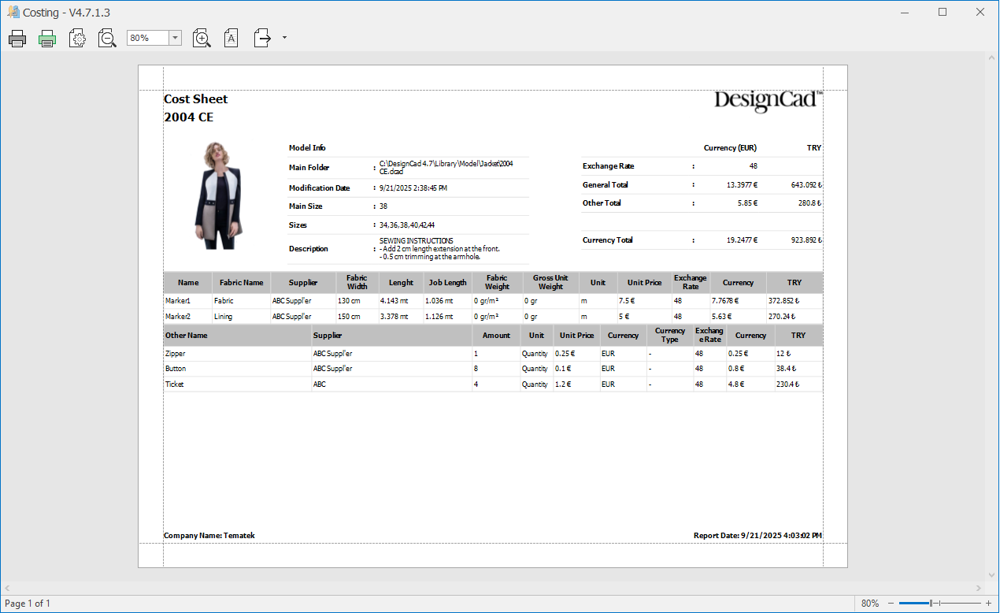Expand the export options arrow
Image resolution: width=1000 pixels, height=613 pixels.
point(283,38)
